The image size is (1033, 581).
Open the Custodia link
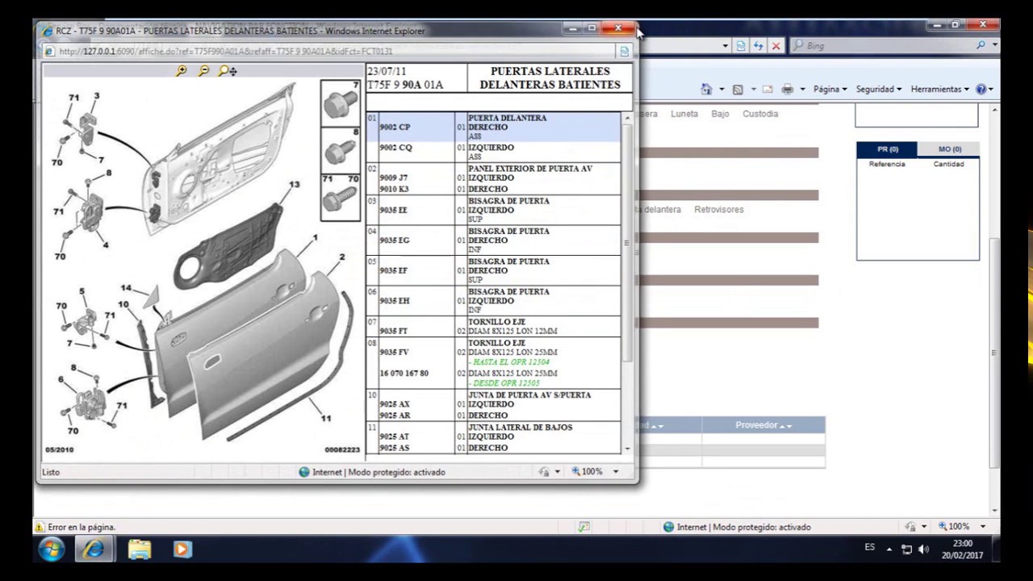tap(760, 114)
